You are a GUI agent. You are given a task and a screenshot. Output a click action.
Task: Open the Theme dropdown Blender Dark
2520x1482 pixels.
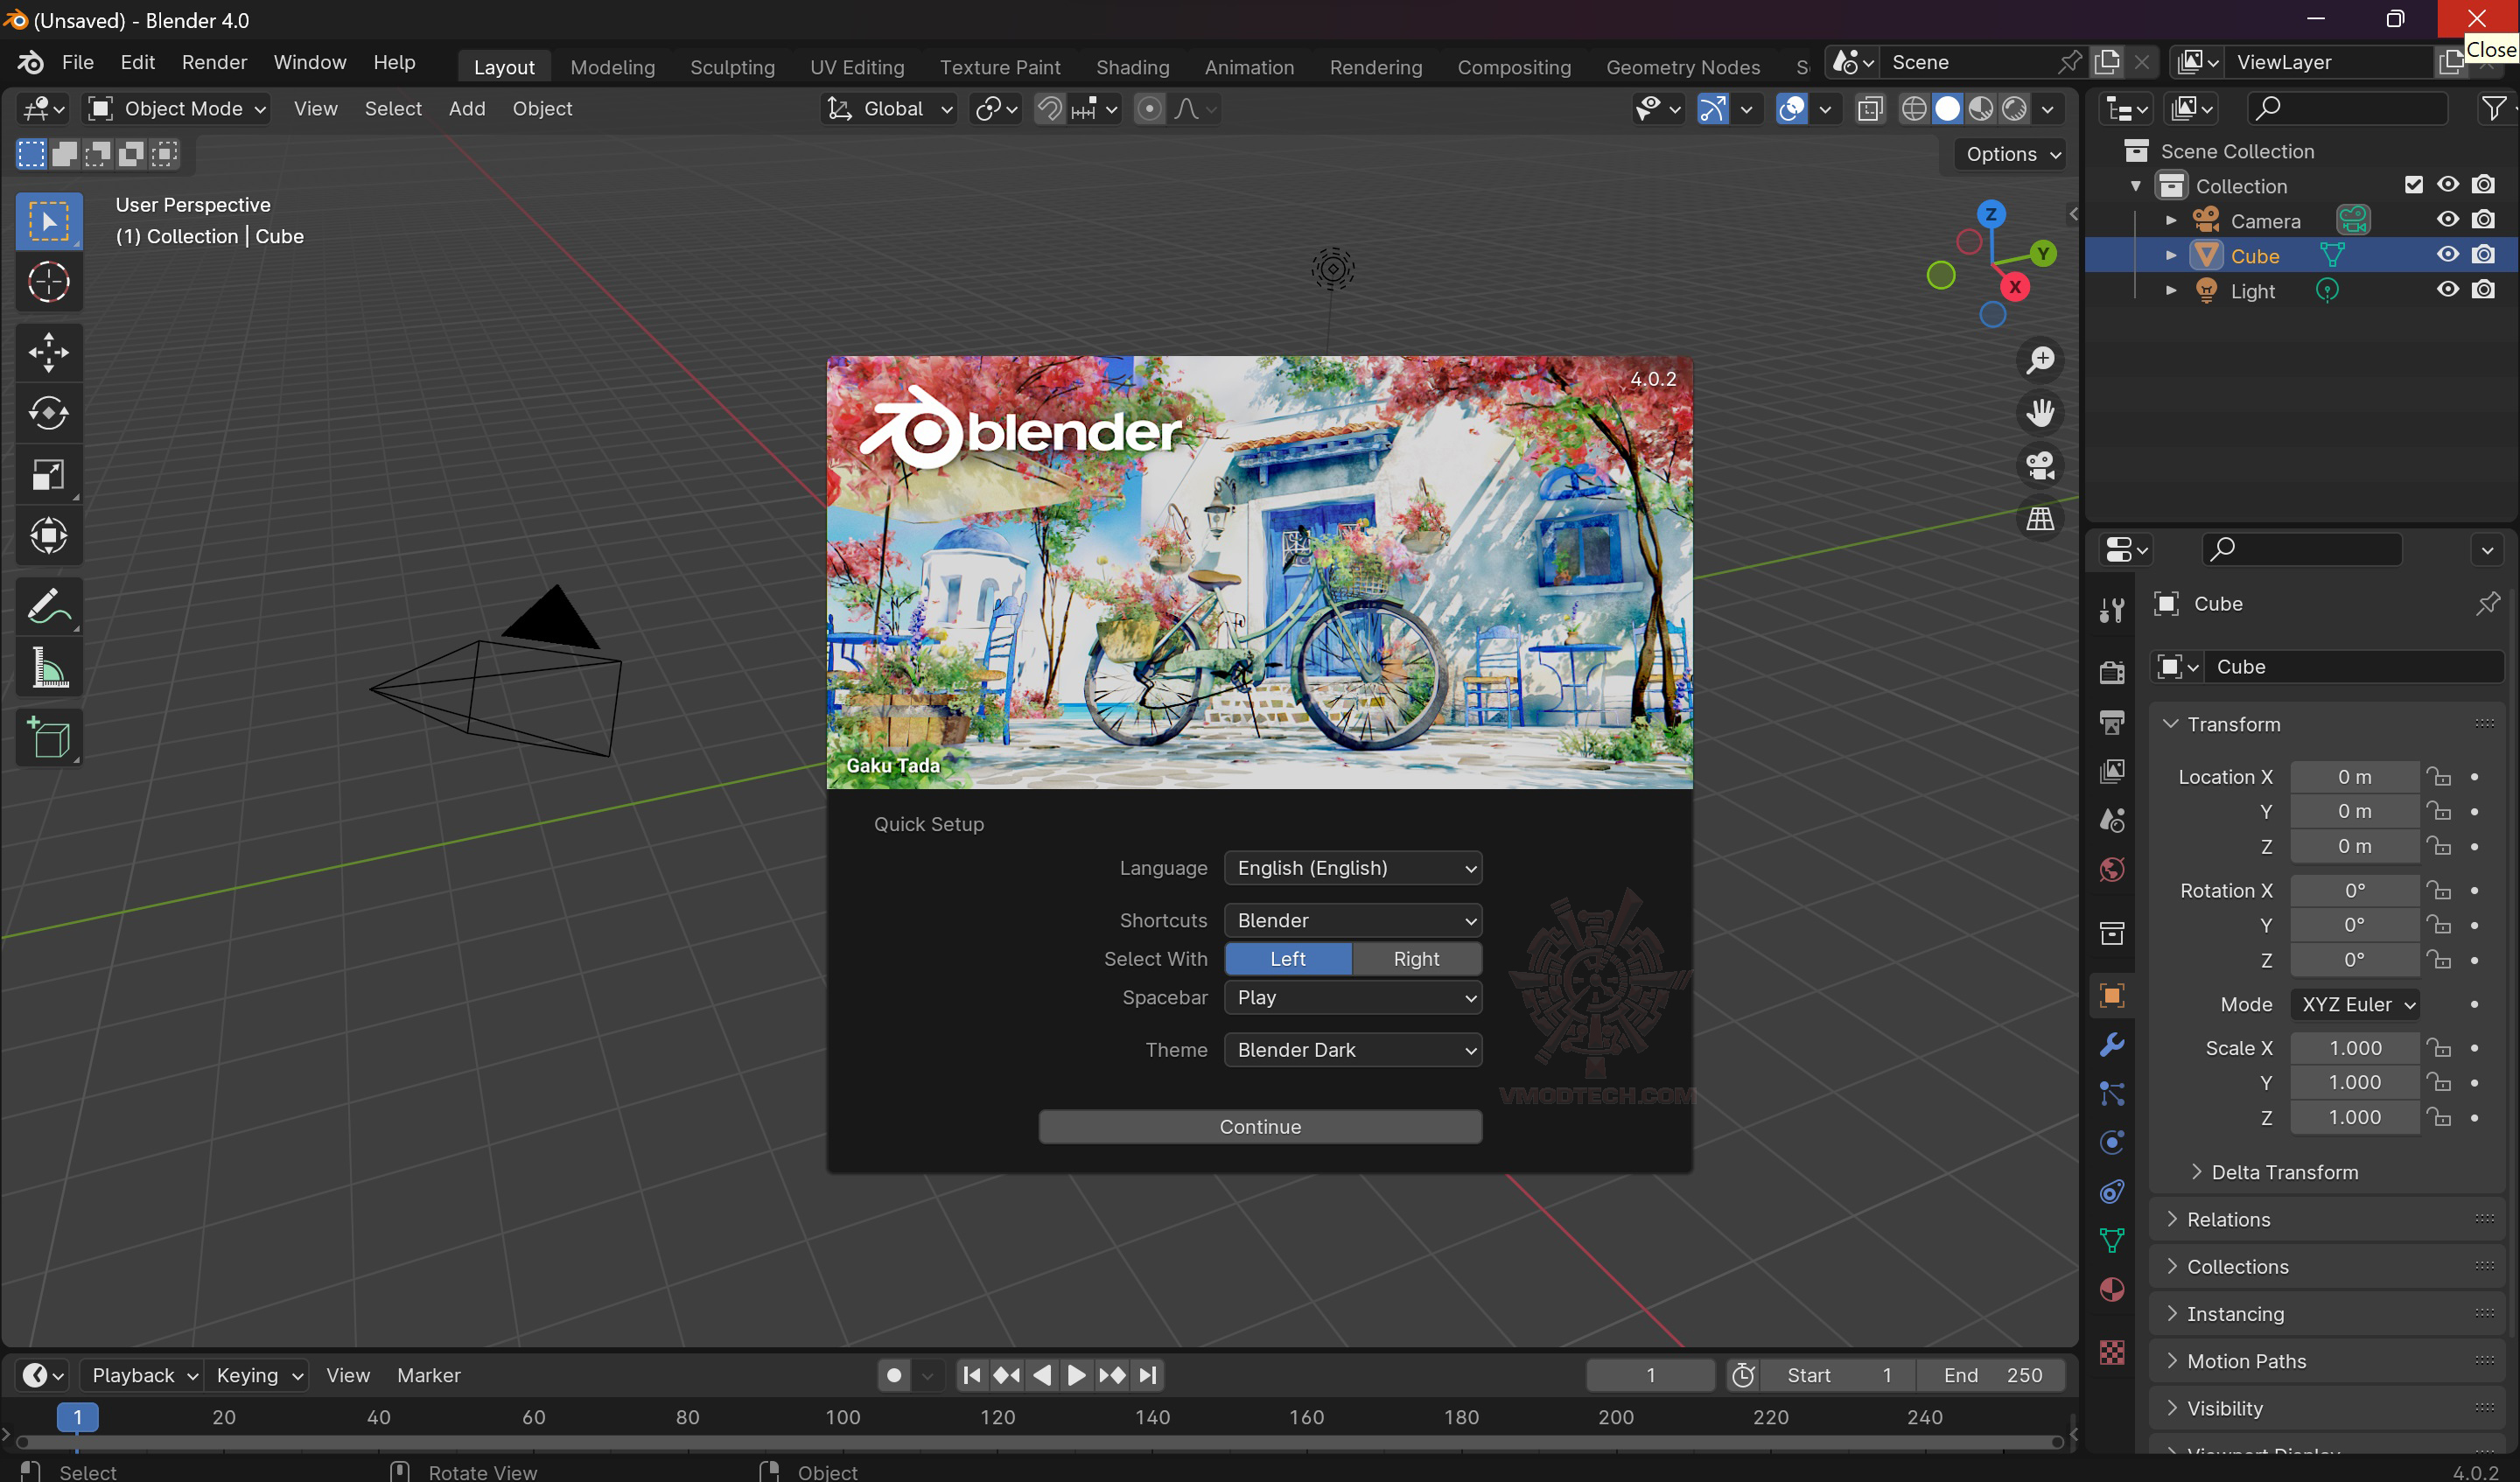tap(1353, 1050)
